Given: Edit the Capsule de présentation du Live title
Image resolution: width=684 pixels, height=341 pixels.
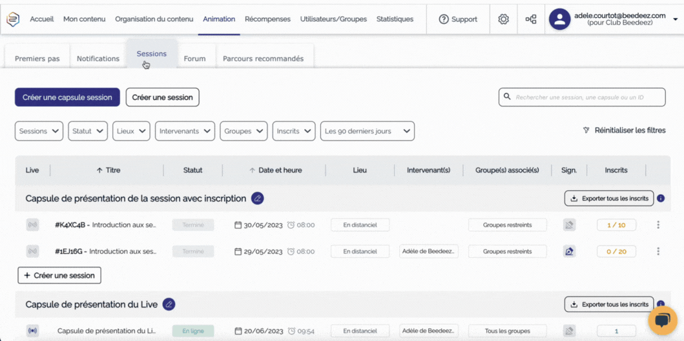Looking at the screenshot, I should coord(169,304).
